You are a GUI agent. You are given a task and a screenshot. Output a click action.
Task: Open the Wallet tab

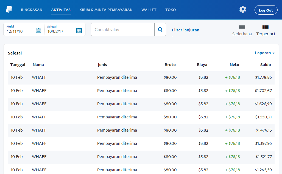[149, 10]
